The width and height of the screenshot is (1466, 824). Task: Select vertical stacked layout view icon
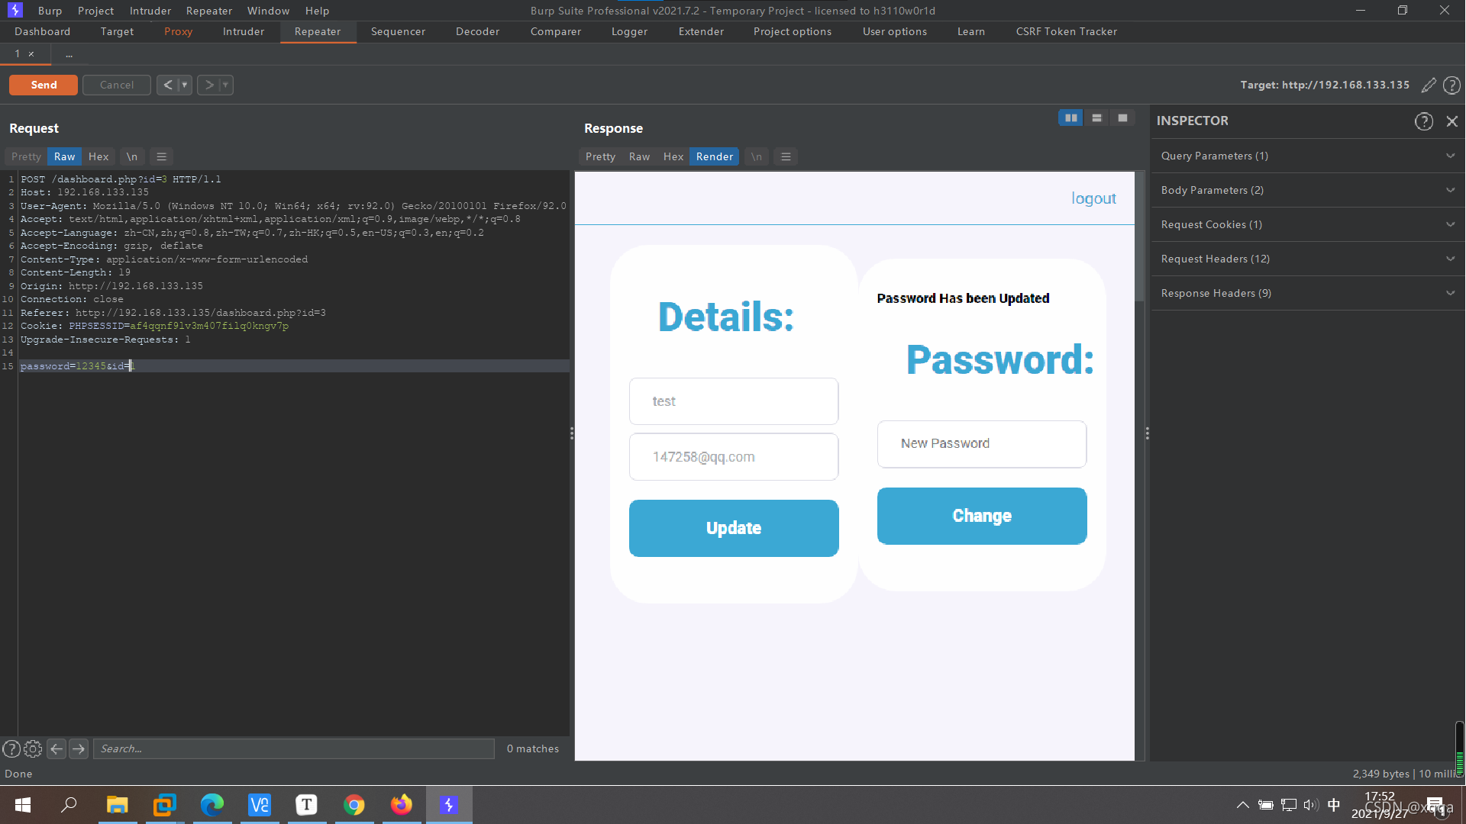point(1096,118)
